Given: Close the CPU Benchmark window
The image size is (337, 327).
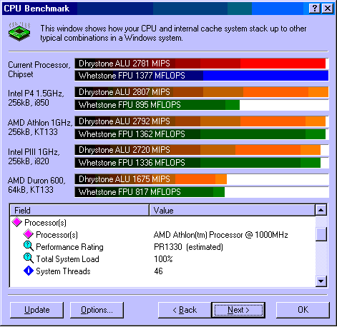Looking at the screenshot, I should click(328, 9).
